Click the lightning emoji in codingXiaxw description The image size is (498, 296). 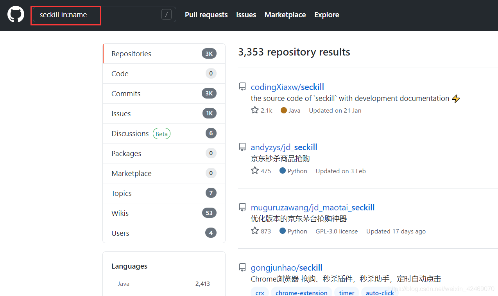point(456,99)
